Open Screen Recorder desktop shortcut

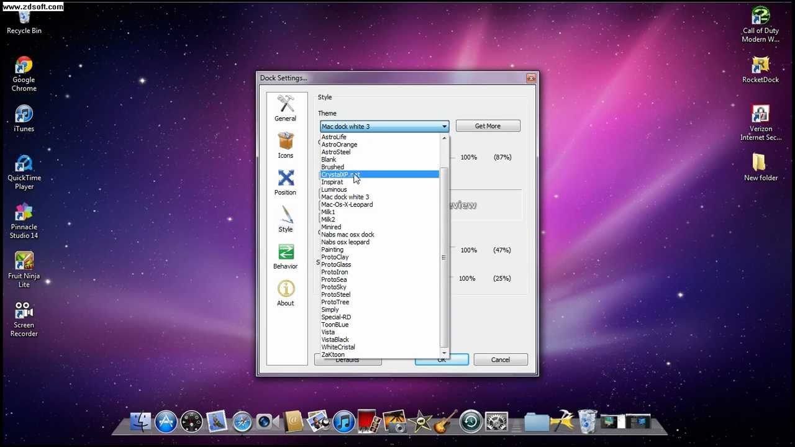24,319
